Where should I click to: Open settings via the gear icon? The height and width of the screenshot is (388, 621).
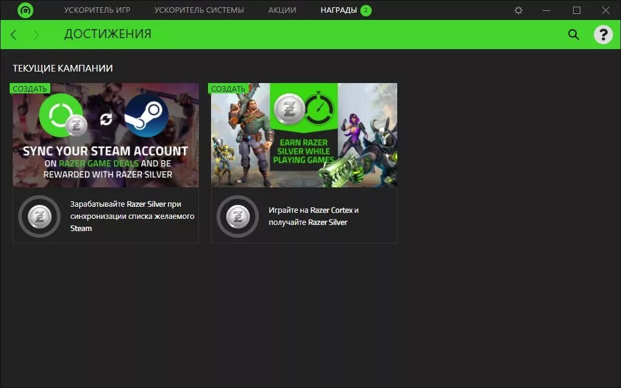[519, 10]
